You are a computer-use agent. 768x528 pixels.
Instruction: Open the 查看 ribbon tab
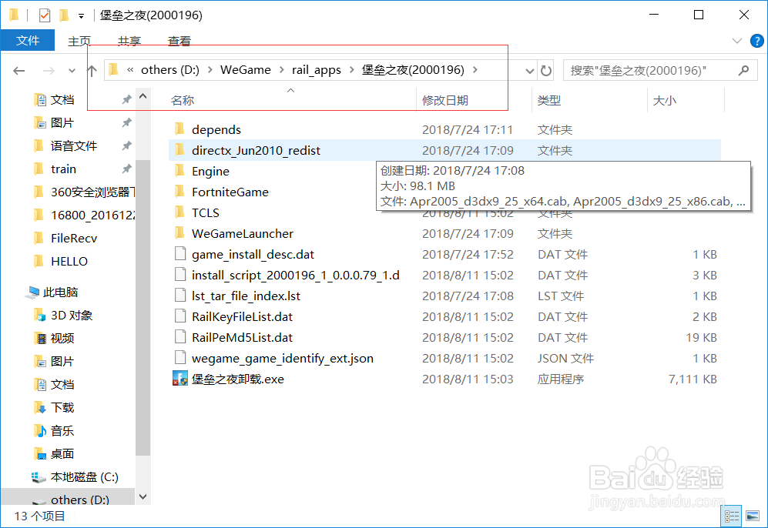(x=179, y=41)
